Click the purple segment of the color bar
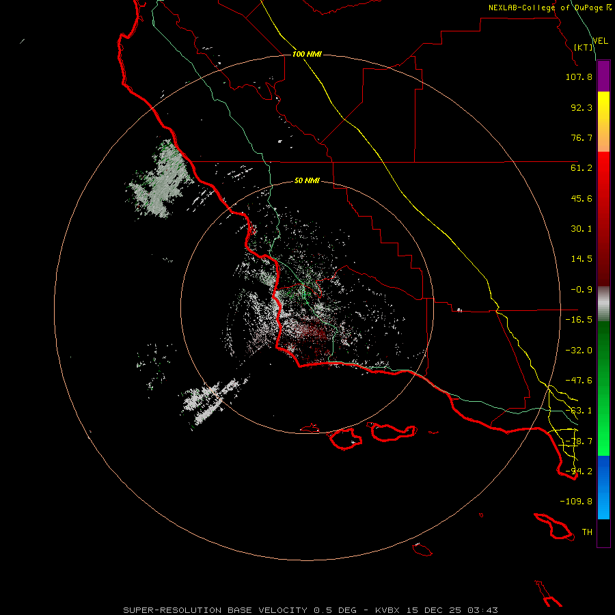 tap(603, 77)
